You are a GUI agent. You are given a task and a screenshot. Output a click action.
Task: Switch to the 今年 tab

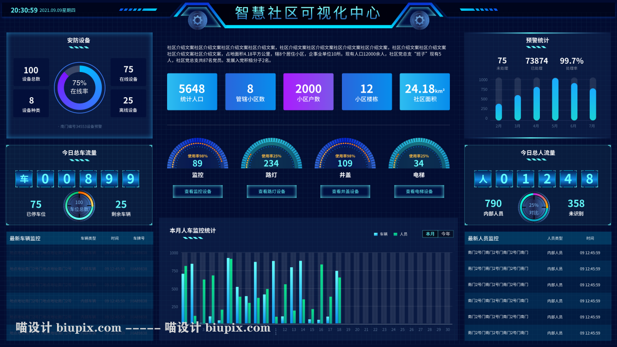pyautogui.click(x=445, y=234)
